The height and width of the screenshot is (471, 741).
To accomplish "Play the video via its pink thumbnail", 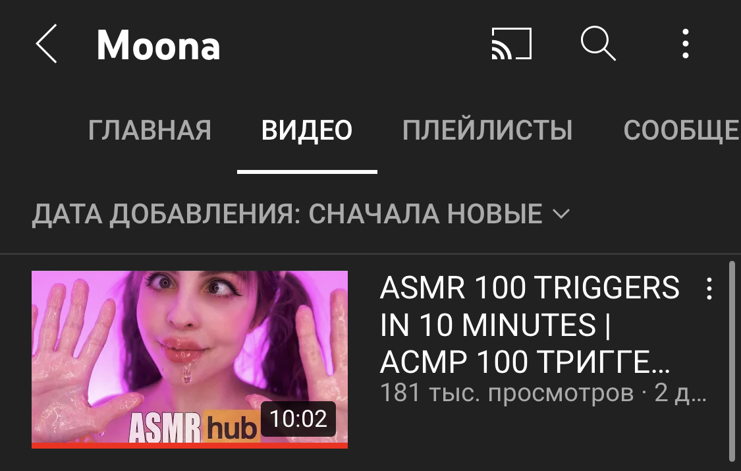I will pos(190,359).
